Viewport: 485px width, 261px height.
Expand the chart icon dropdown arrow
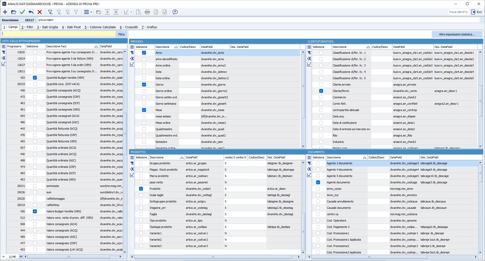(131, 12)
